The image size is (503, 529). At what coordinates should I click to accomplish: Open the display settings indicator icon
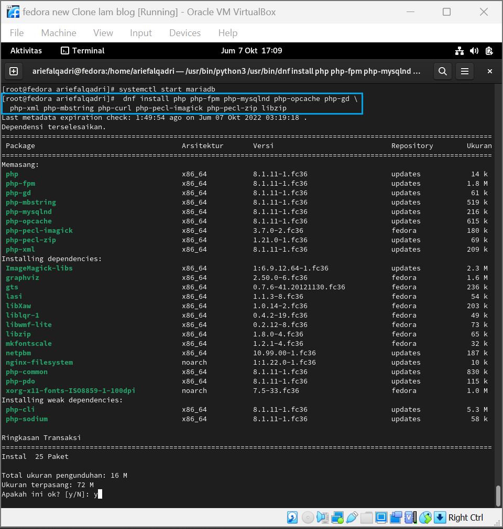381,517
